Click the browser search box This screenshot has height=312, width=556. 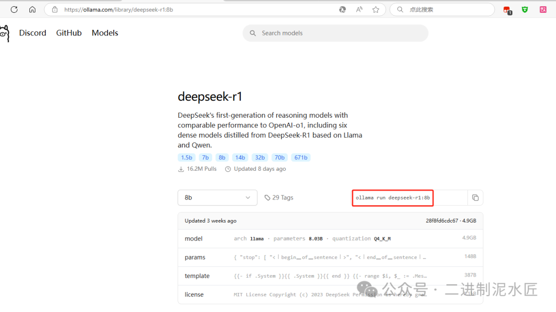(x=442, y=10)
